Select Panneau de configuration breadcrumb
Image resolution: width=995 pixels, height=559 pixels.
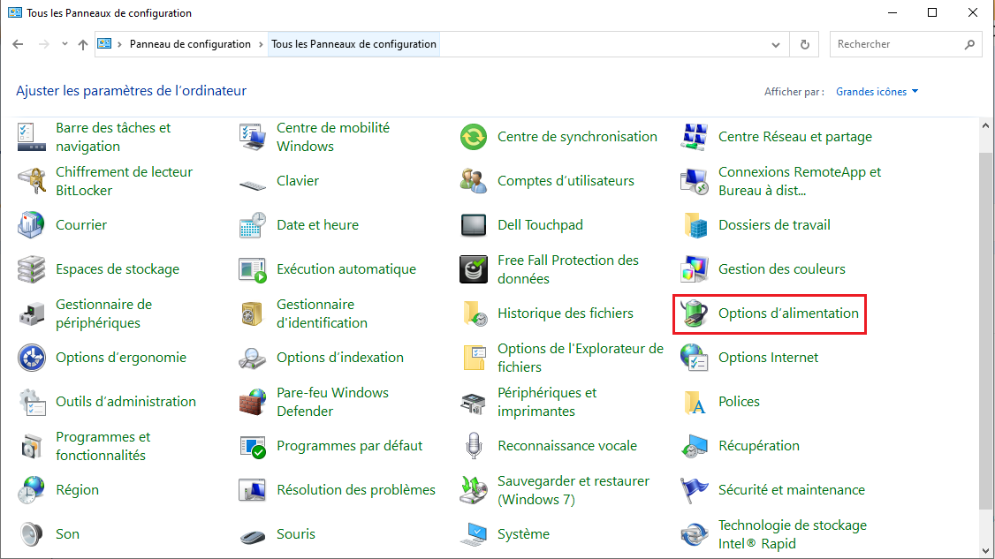[x=190, y=44]
